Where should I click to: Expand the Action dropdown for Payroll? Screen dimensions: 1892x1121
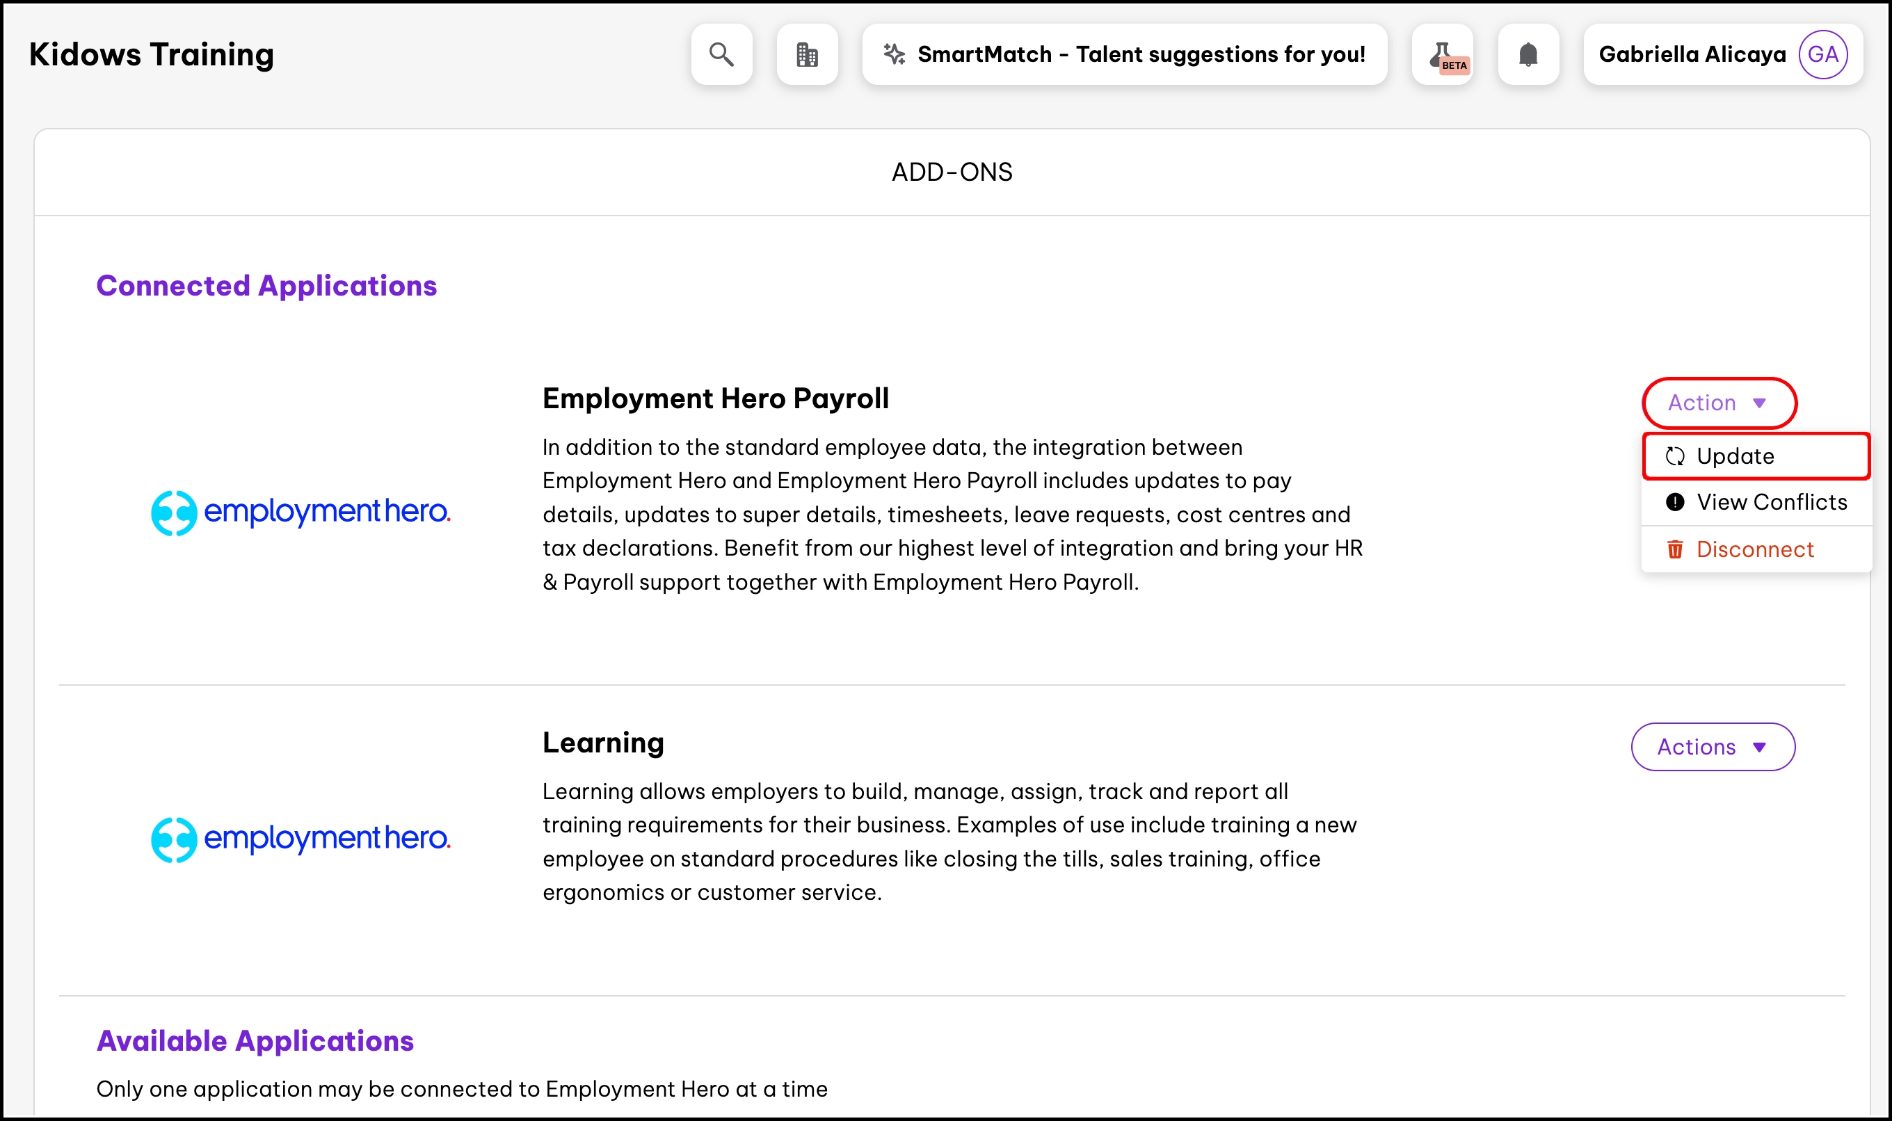coord(1718,403)
